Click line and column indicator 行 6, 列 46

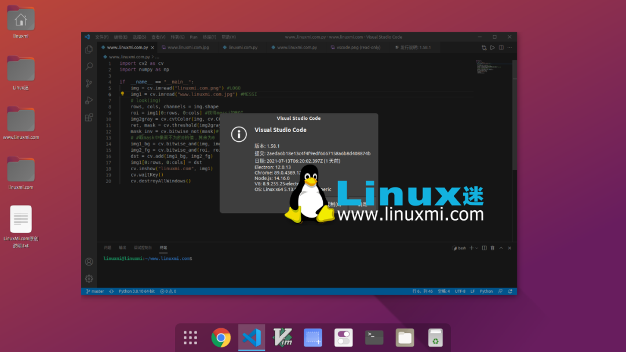[423, 291]
